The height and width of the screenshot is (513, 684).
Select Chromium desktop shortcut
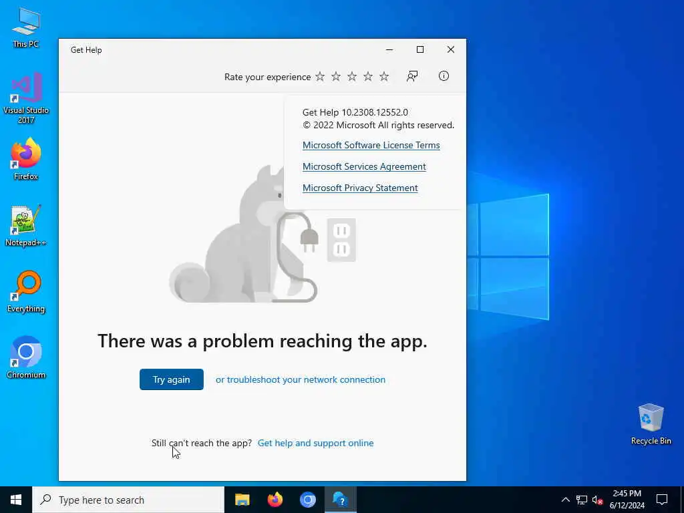(x=26, y=358)
